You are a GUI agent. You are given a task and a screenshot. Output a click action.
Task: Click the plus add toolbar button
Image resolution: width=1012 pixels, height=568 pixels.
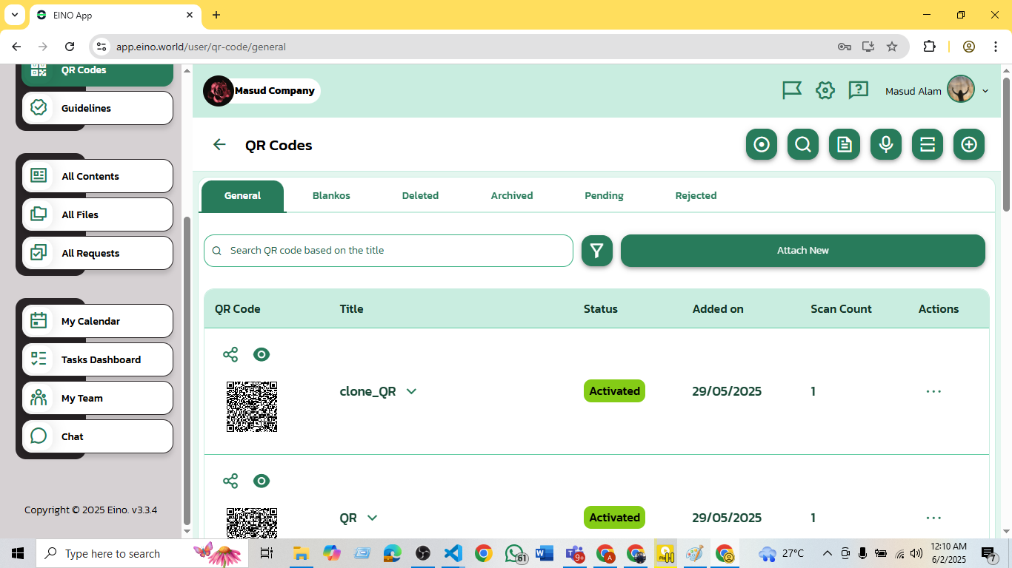[969, 144]
